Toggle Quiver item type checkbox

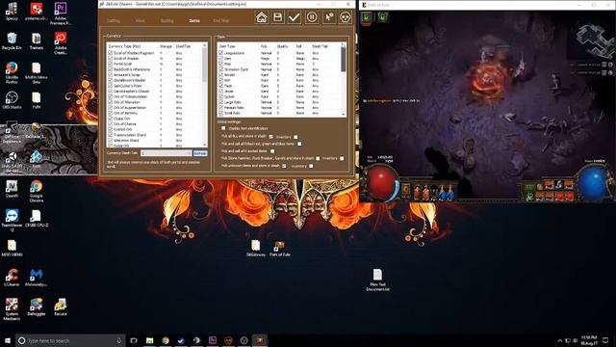[221, 96]
